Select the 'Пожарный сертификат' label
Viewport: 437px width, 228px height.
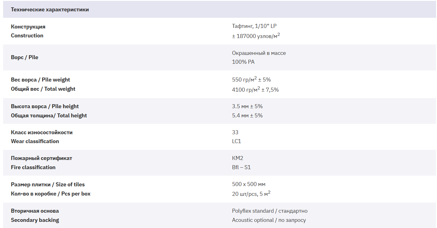[x=41, y=158]
